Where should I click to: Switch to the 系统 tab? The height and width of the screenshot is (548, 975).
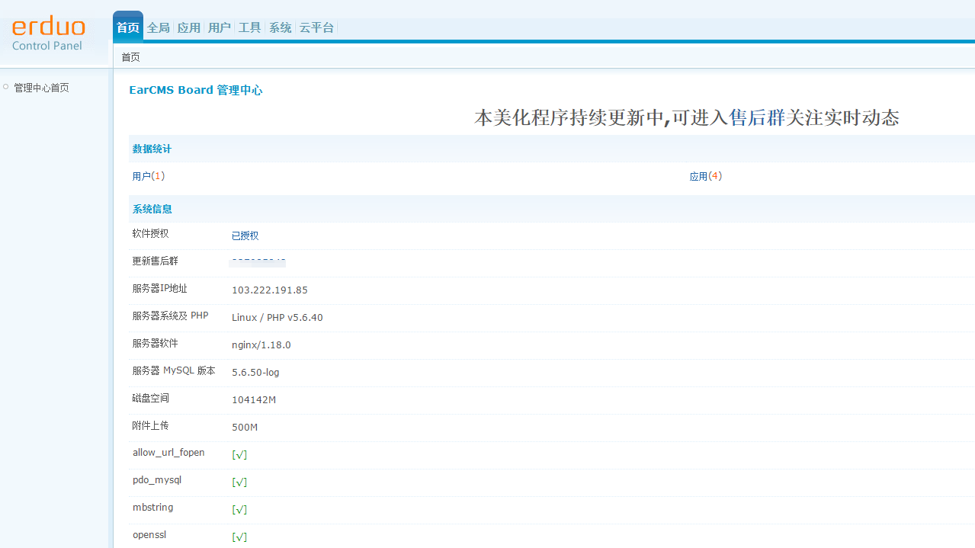[281, 27]
